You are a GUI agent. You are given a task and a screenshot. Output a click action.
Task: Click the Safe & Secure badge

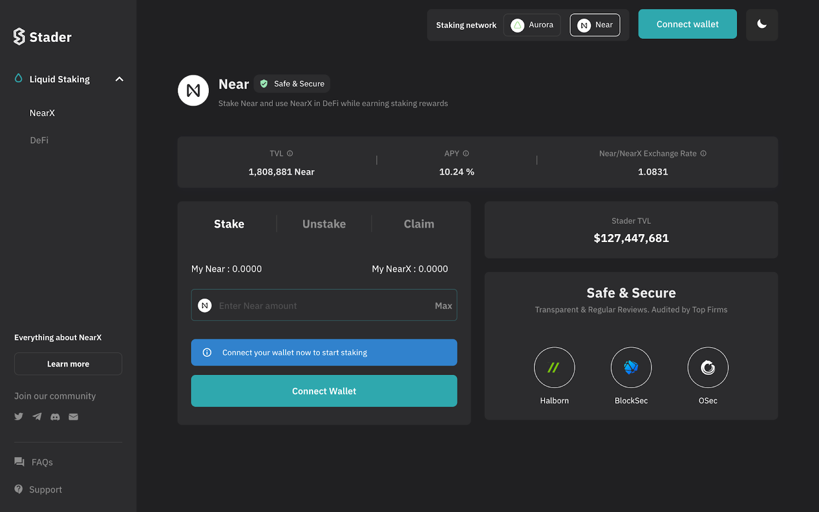[292, 84]
